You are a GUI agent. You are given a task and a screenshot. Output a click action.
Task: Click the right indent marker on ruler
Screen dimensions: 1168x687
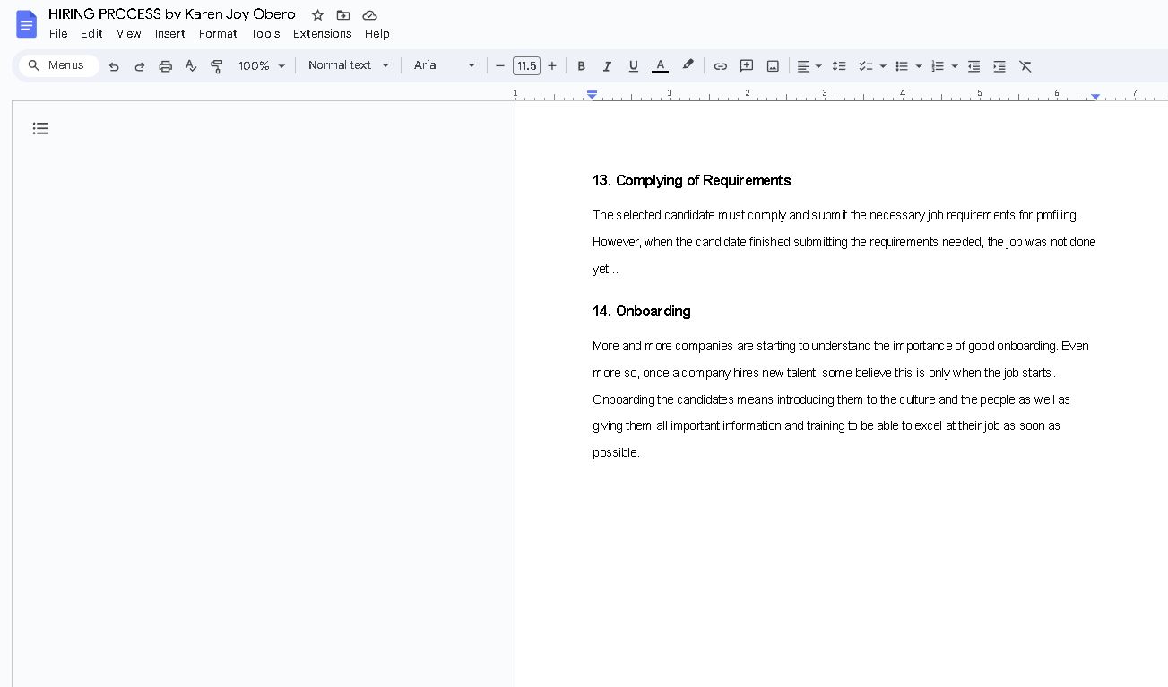coord(1095,96)
